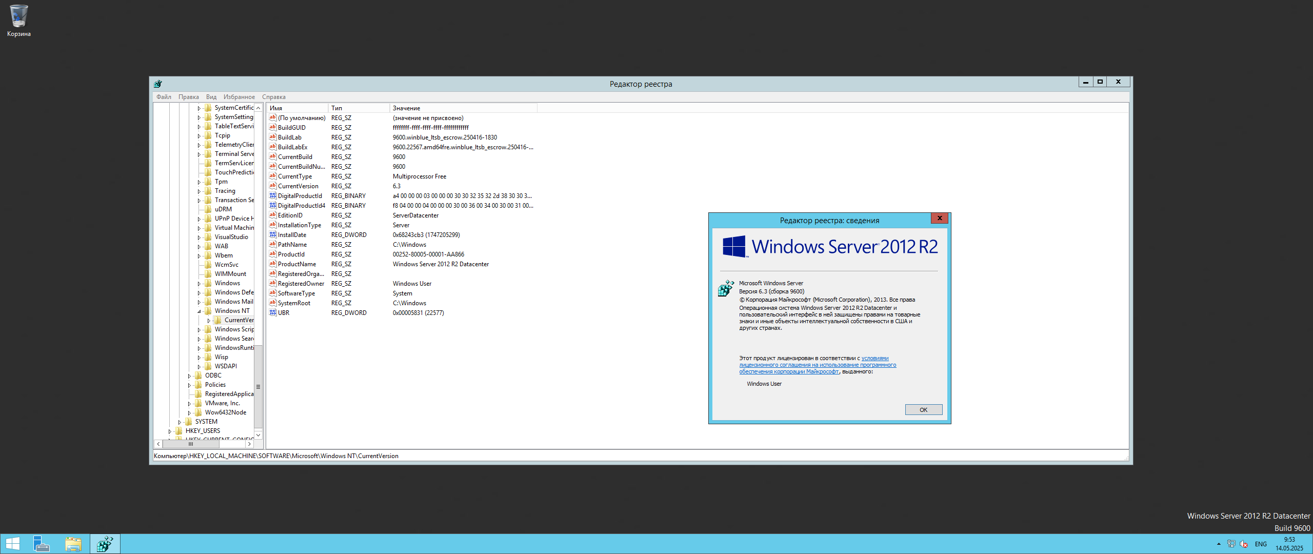Select the ProductId value name

(291, 254)
